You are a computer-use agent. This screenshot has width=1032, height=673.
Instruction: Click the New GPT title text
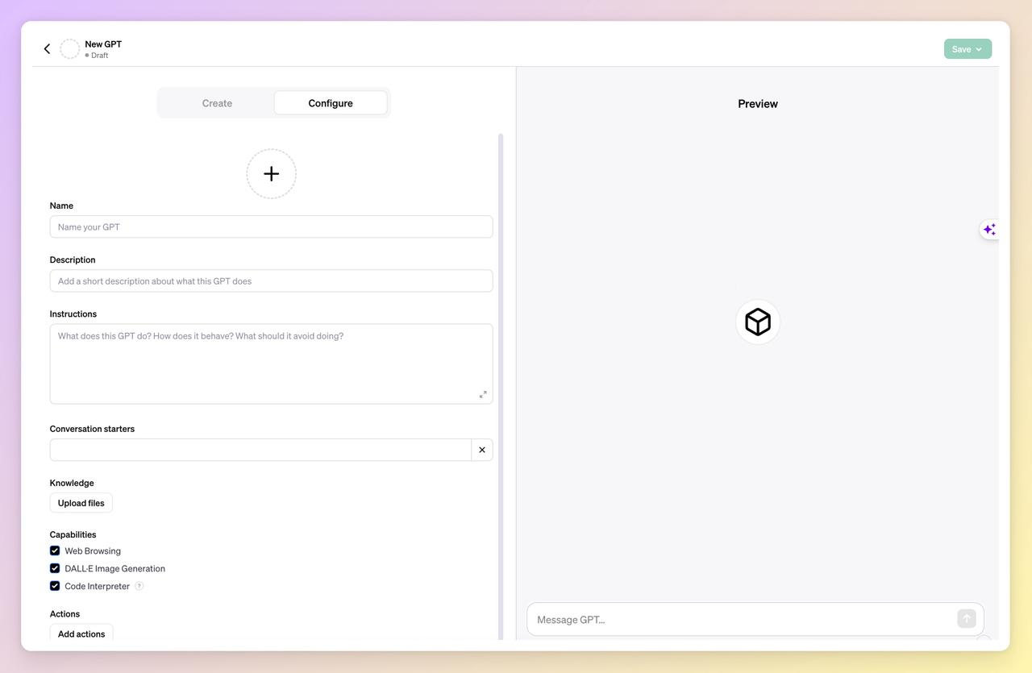[103, 44]
